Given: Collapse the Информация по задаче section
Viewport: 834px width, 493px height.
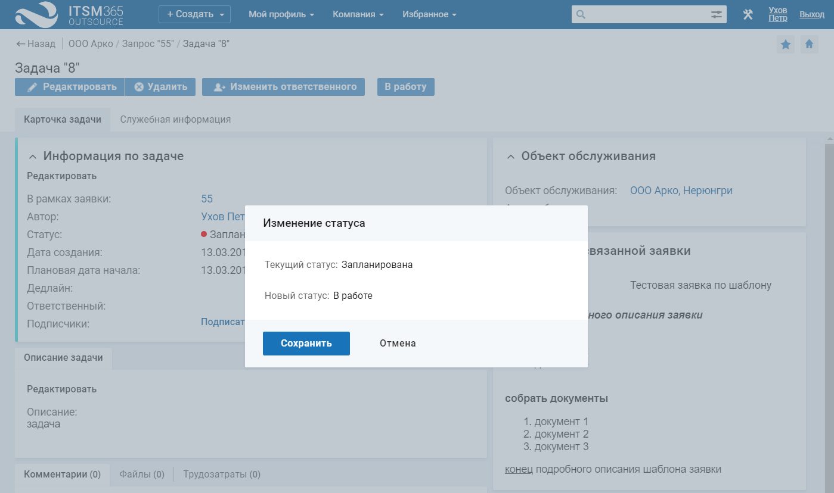Looking at the screenshot, I should 33,157.
